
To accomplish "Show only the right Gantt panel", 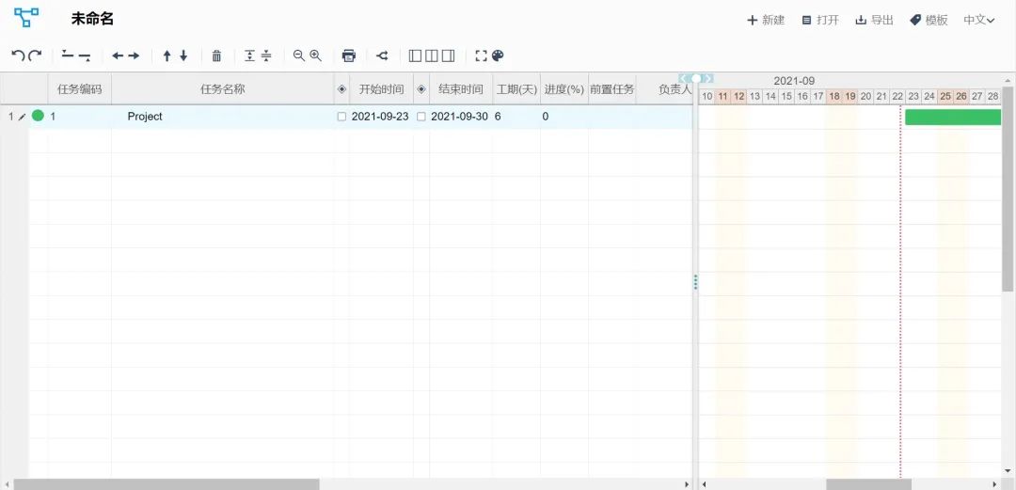I will 449,55.
